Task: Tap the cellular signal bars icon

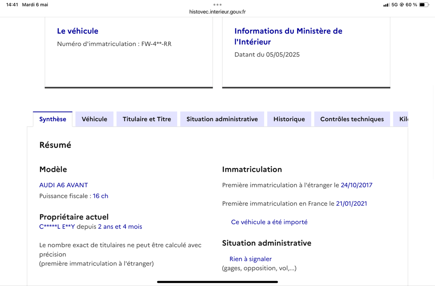Action: coord(386,5)
